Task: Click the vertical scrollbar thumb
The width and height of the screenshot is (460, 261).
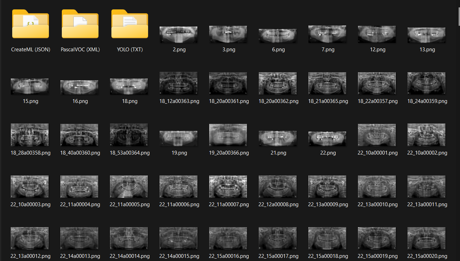Action: [x=459, y=16]
